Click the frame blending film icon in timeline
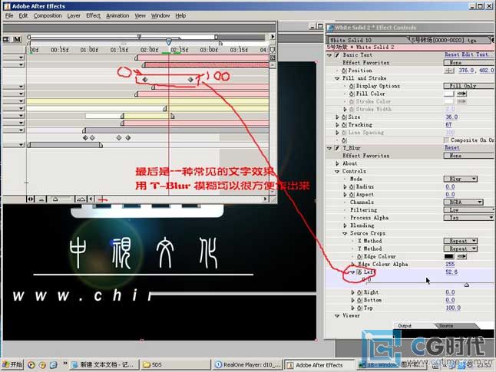Image resolution: width=496 pixels, height=372 pixels. tap(6, 39)
